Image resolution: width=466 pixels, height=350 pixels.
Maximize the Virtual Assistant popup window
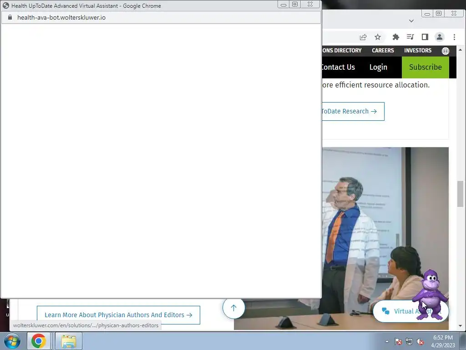coord(295,5)
